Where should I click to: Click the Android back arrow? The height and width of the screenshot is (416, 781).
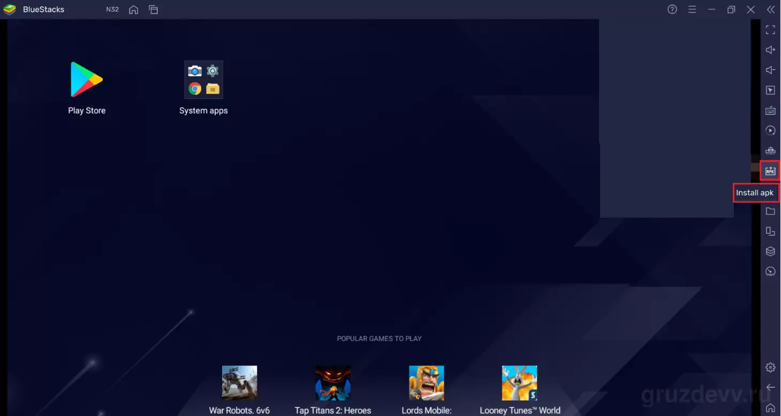pos(770,387)
